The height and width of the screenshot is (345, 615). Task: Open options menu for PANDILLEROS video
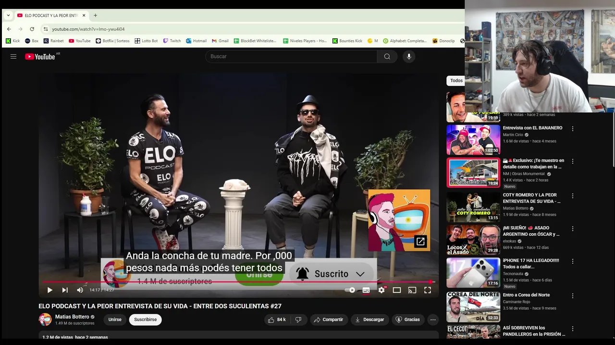click(x=573, y=329)
